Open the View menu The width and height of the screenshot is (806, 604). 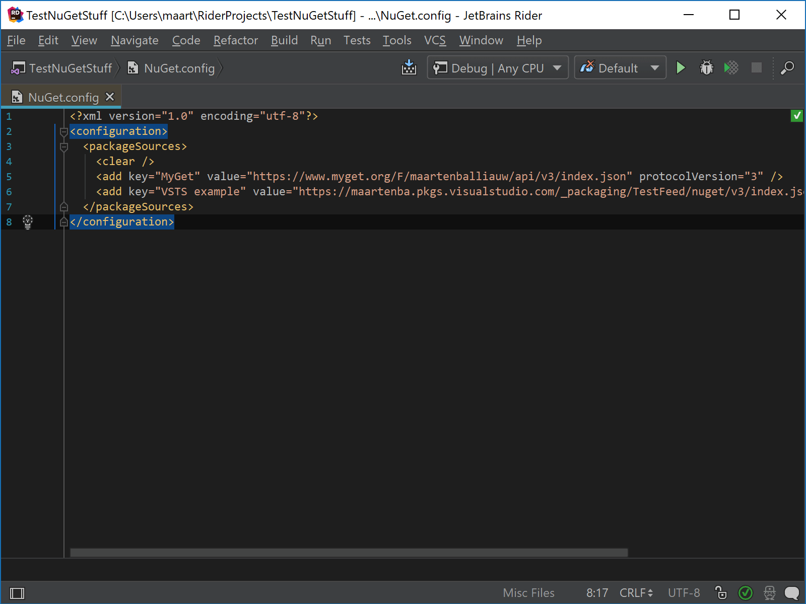[84, 40]
